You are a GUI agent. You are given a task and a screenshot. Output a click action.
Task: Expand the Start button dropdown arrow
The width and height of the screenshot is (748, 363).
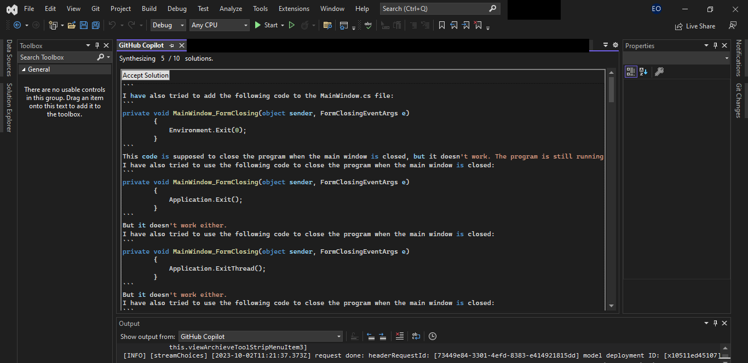pos(283,25)
